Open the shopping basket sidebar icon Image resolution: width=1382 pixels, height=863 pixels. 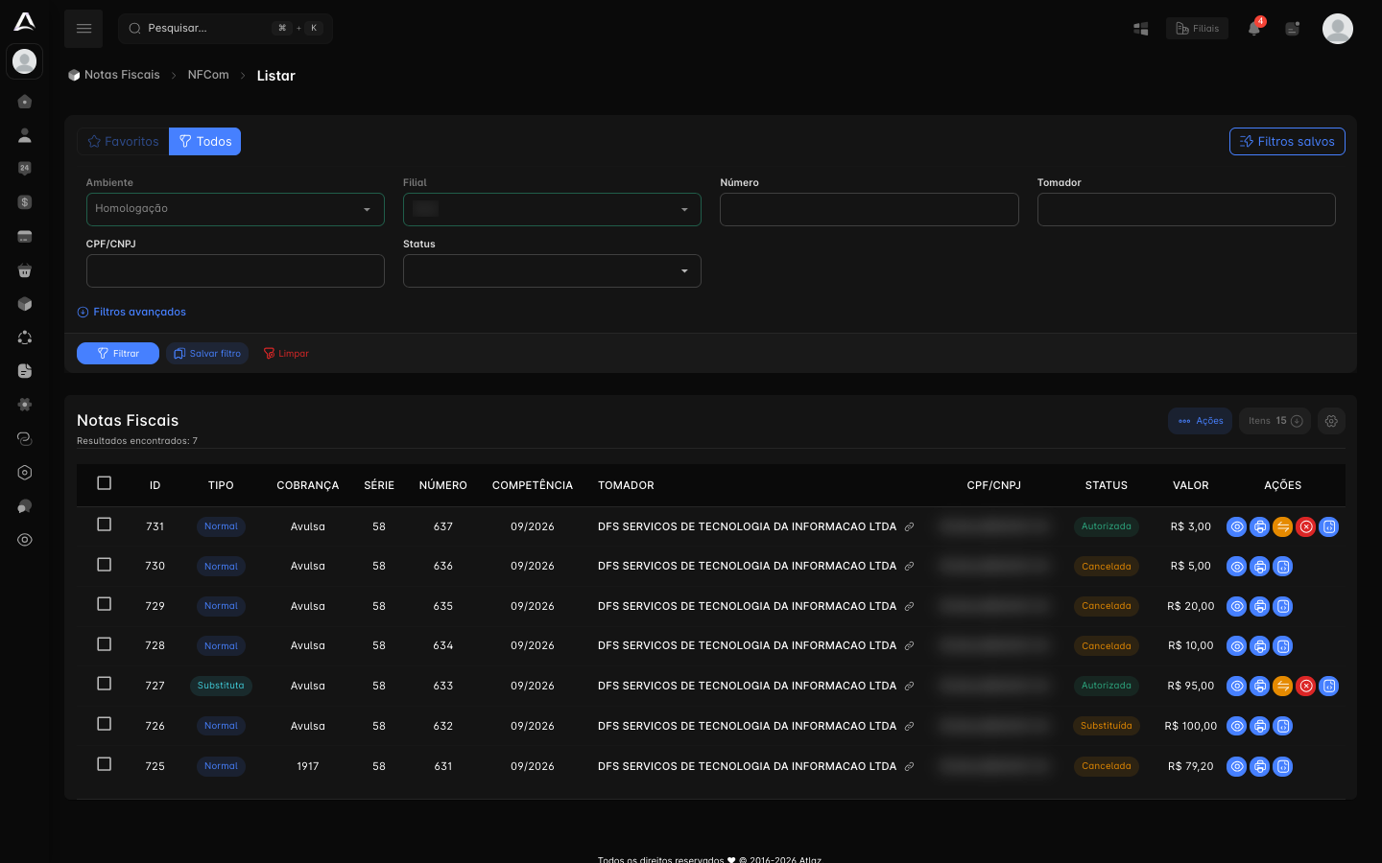pyautogui.click(x=25, y=270)
